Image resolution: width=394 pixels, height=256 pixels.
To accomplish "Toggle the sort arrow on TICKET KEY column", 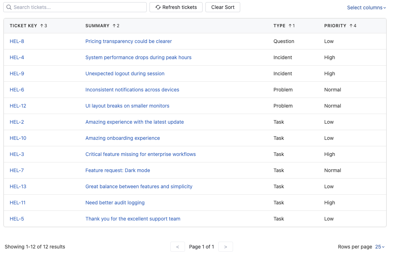I will pyautogui.click(x=42, y=25).
